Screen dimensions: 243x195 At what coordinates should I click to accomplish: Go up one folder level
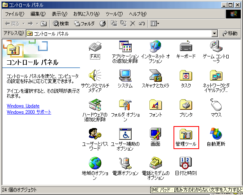[x=43, y=24]
